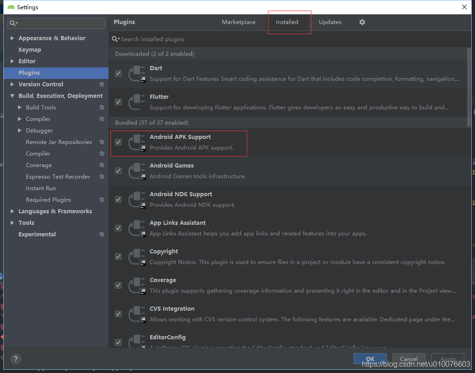The width and height of the screenshot is (475, 373).
Task: Expand the Editor tree arrow
Action: click(12, 61)
